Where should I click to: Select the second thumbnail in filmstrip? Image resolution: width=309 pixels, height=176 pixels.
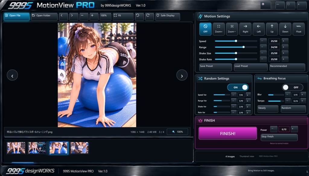coord(37,148)
